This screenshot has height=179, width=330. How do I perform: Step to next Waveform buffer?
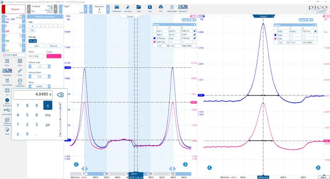pyautogui.click(x=108, y=9)
